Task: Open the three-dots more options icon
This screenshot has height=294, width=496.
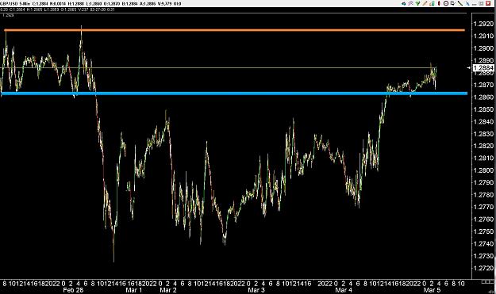Action: coord(474,5)
